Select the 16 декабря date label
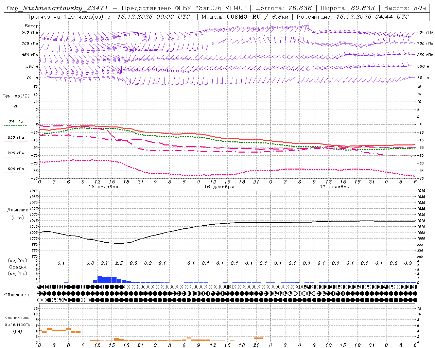 point(219,187)
